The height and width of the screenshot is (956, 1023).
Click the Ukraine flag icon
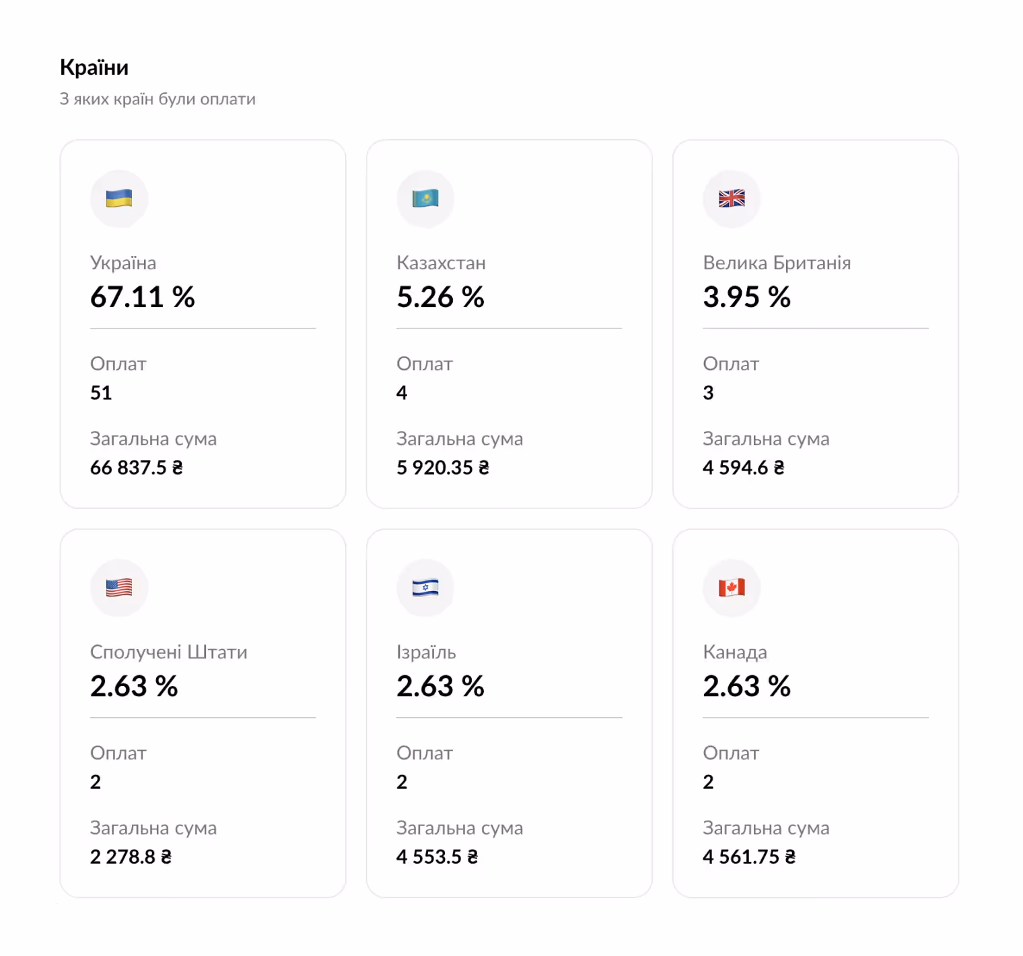(x=119, y=199)
